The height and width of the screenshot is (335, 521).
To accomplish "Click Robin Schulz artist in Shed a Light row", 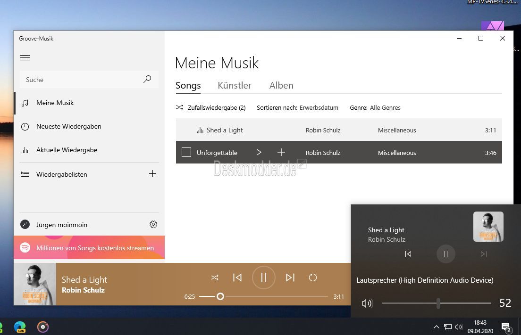I will click(x=323, y=131).
